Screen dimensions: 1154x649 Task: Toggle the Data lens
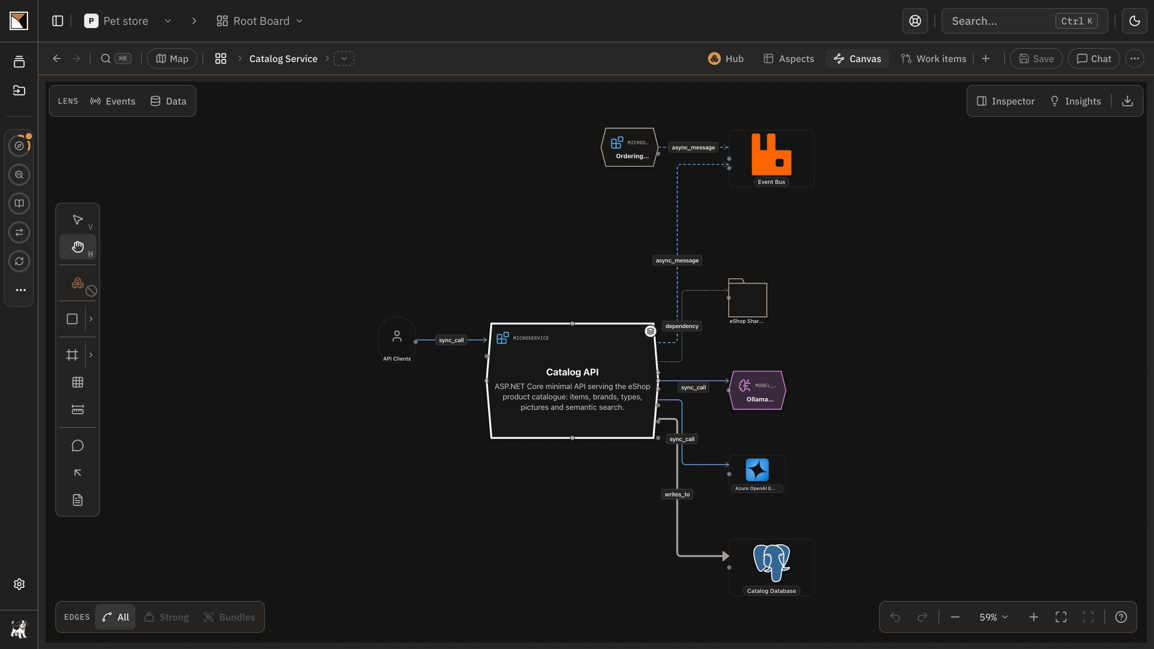coord(168,101)
